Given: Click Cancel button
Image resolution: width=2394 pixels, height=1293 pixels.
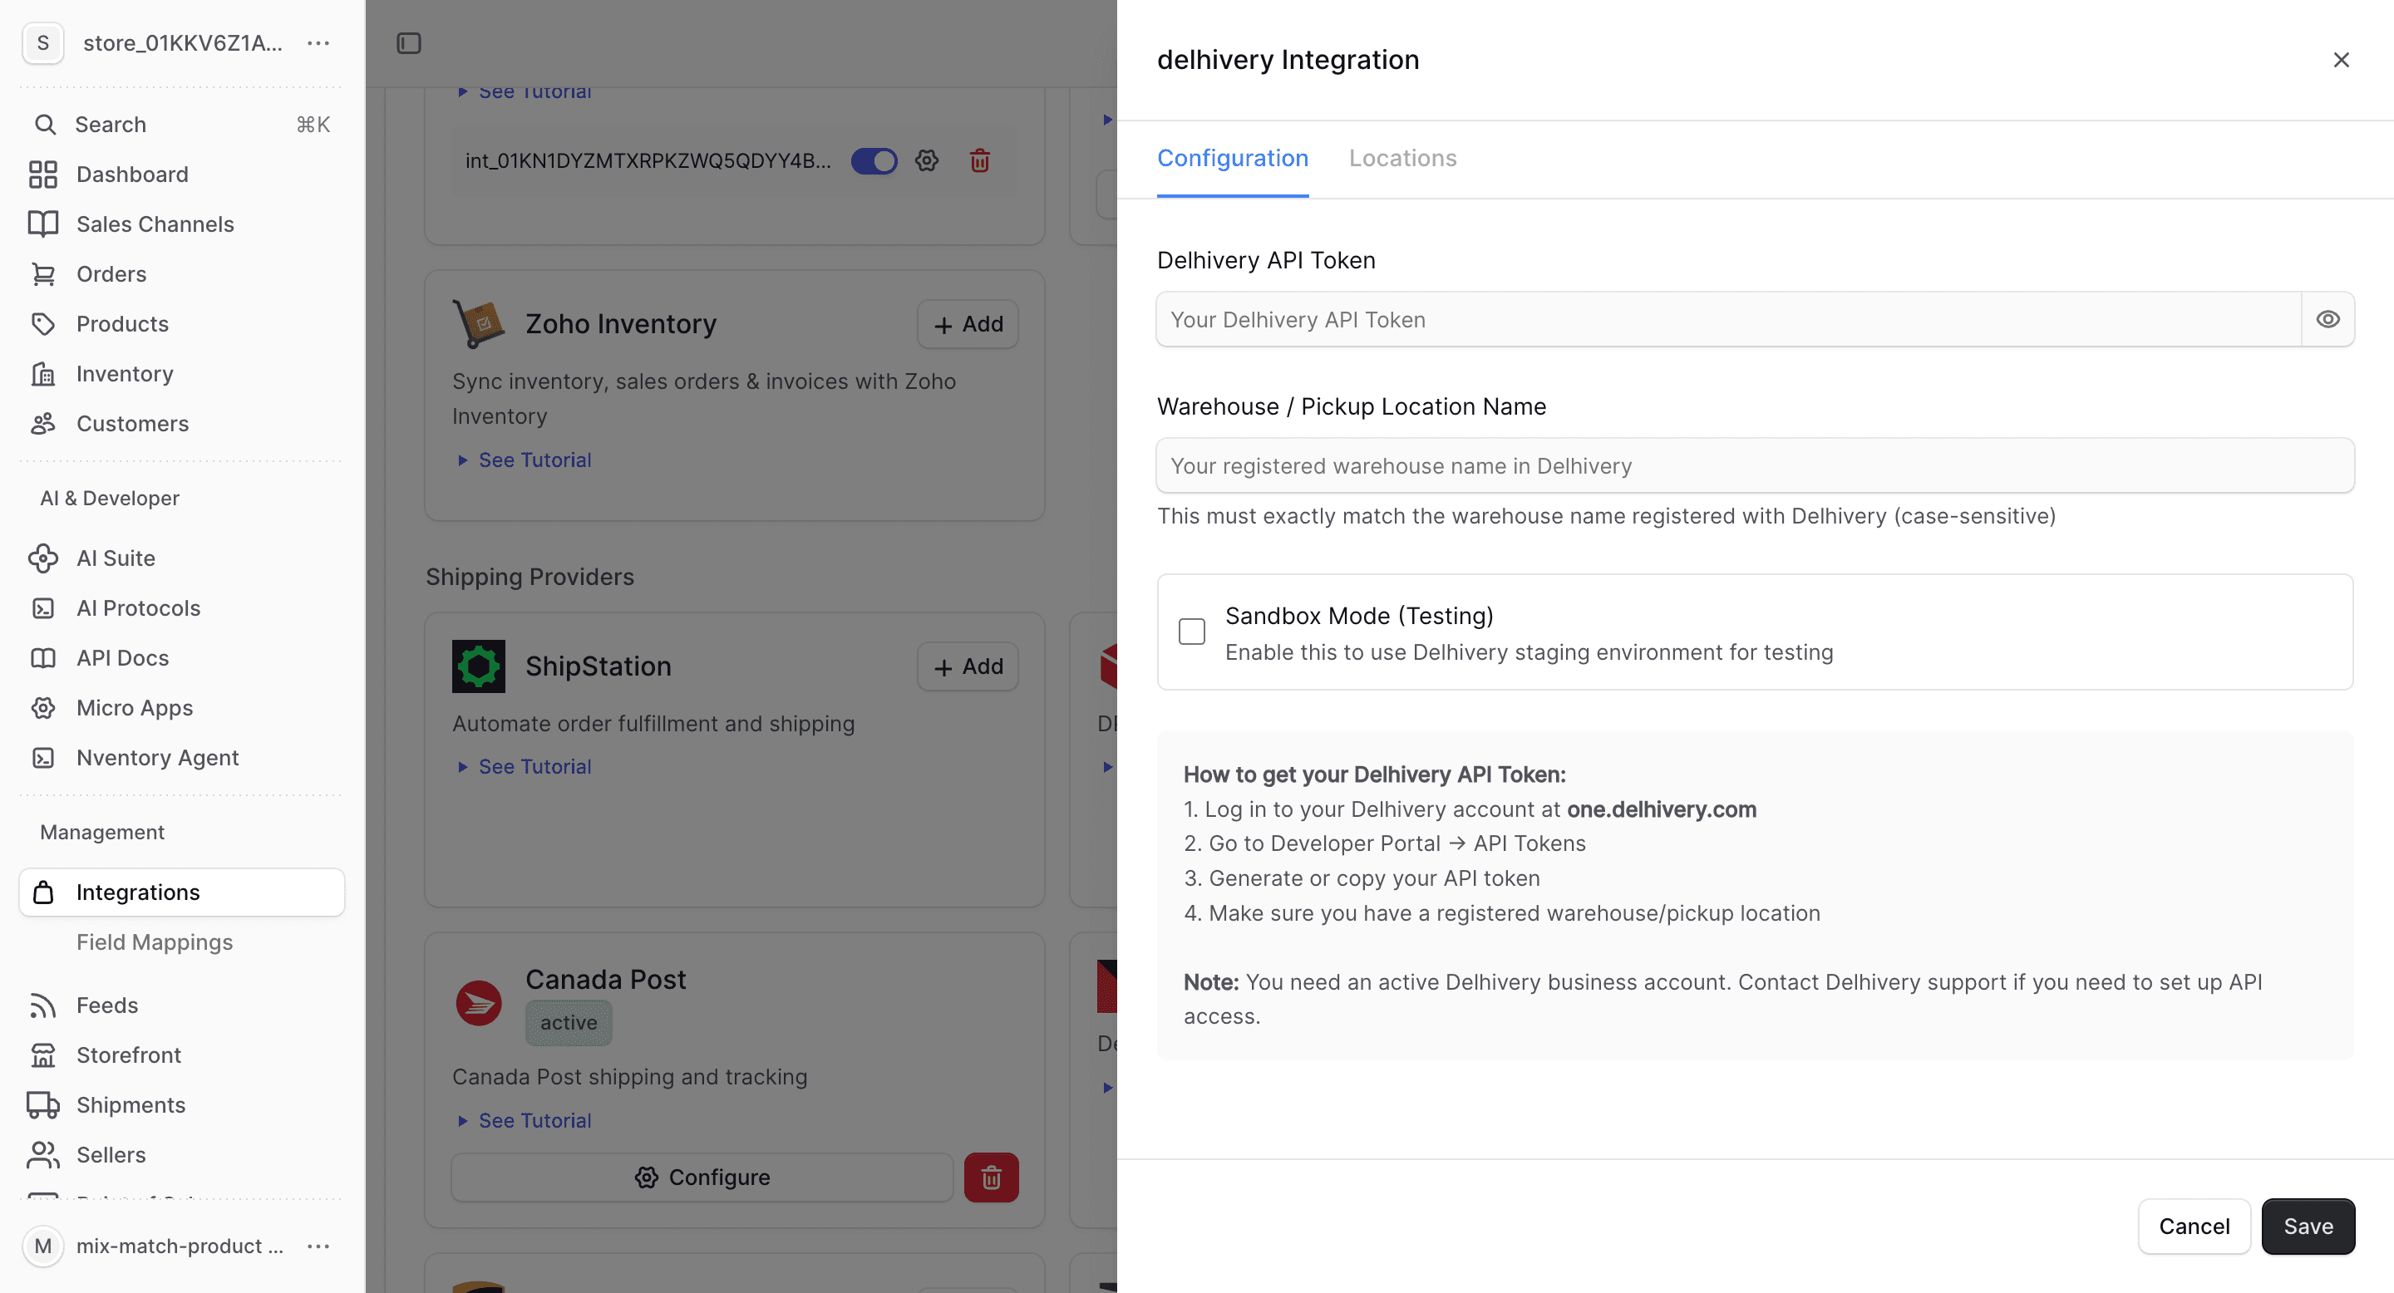Looking at the screenshot, I should pos(2194,1227).
